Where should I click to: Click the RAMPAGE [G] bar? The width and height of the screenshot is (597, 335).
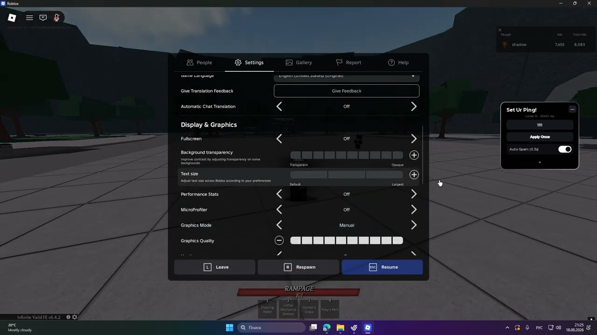point(298,292)
